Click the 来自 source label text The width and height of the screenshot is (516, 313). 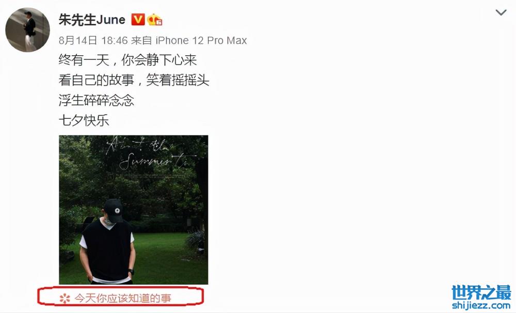(141, 40)
